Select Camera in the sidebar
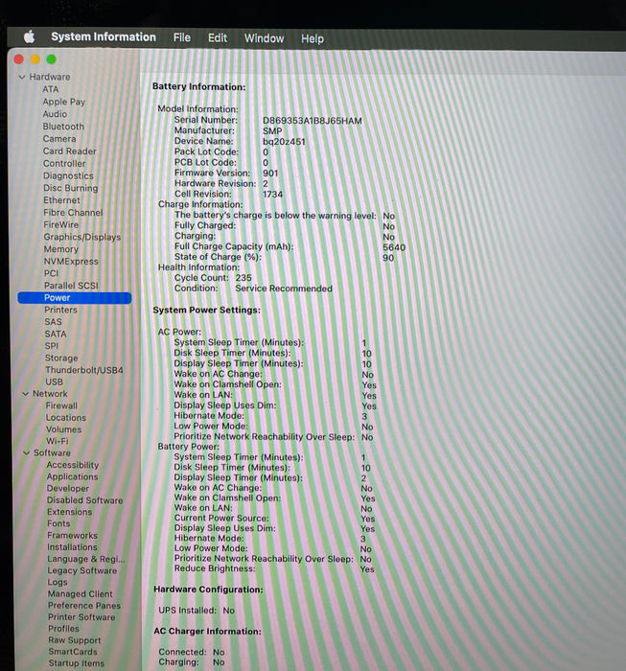 coord(59,139)
